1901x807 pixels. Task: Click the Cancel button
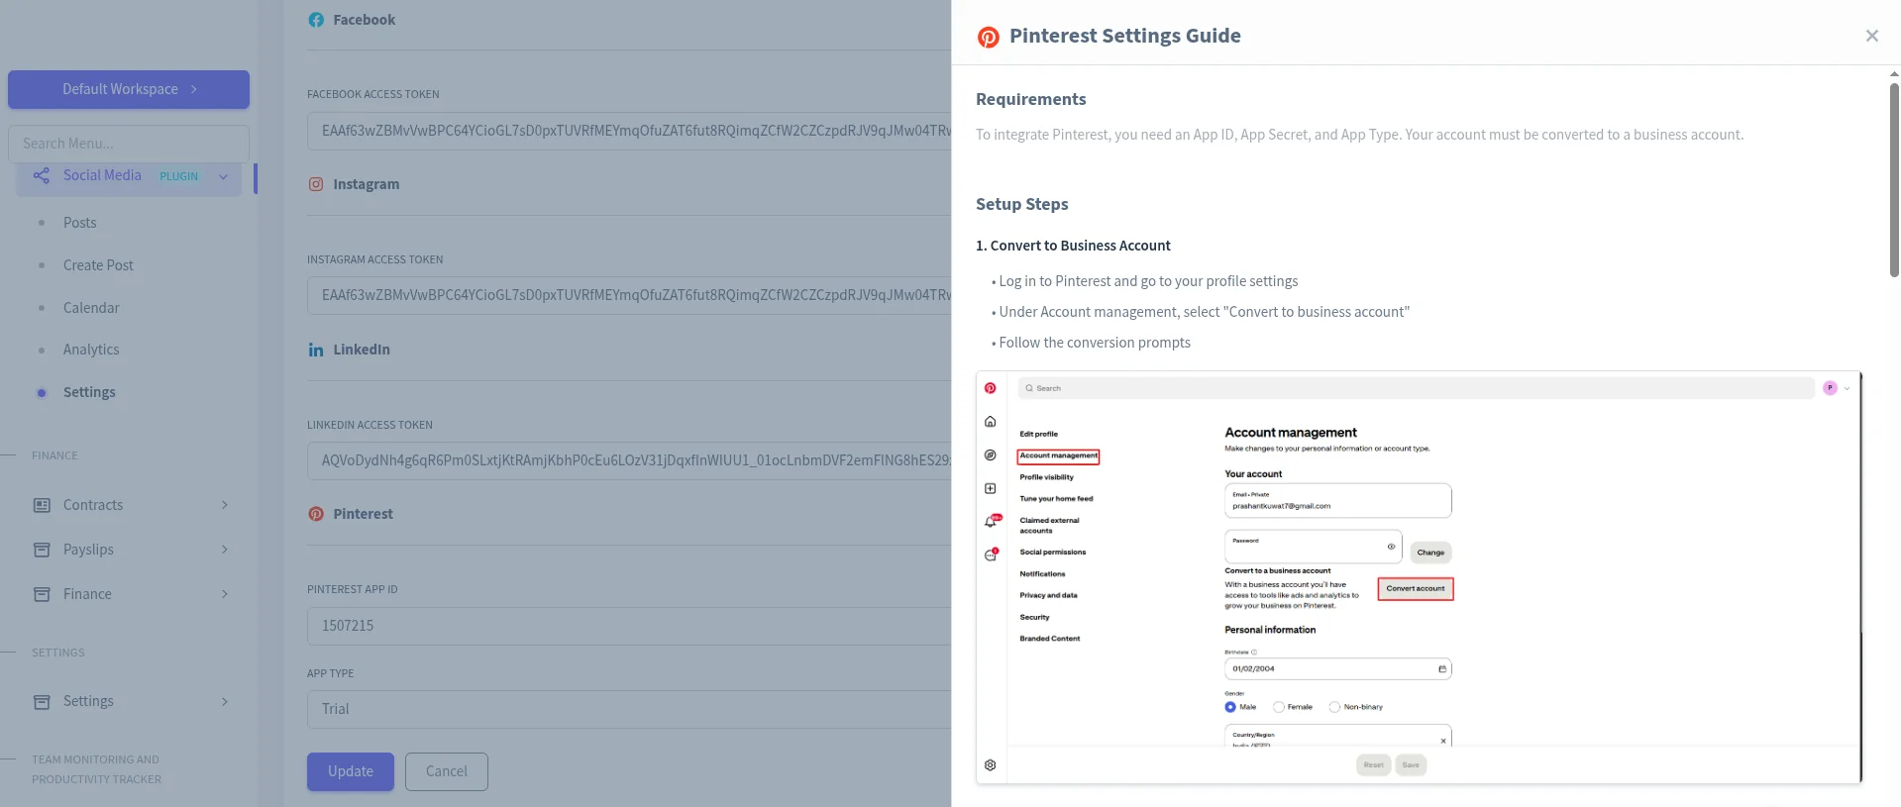point(446,771)
